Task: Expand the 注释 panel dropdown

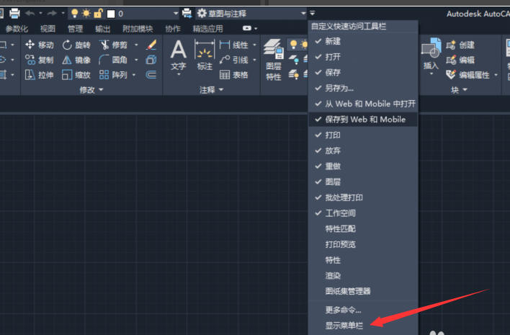Action: [211, 90]
